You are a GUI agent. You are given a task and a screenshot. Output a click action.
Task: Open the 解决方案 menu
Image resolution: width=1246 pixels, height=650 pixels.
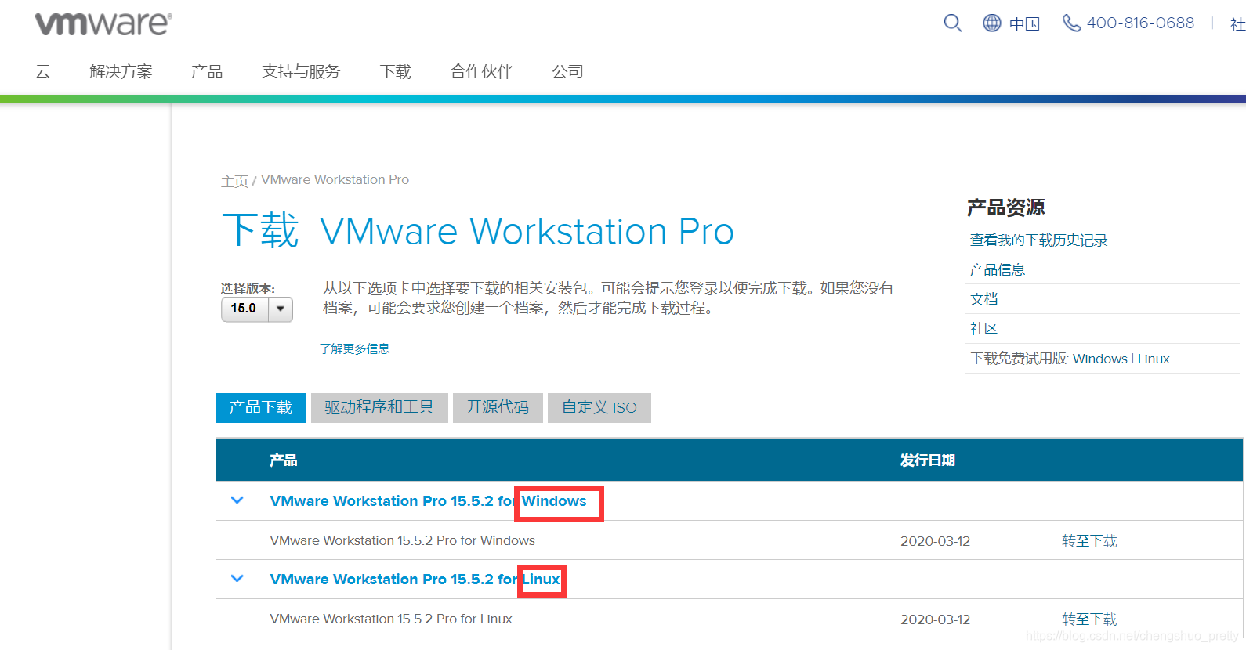[x=121, y=71]
